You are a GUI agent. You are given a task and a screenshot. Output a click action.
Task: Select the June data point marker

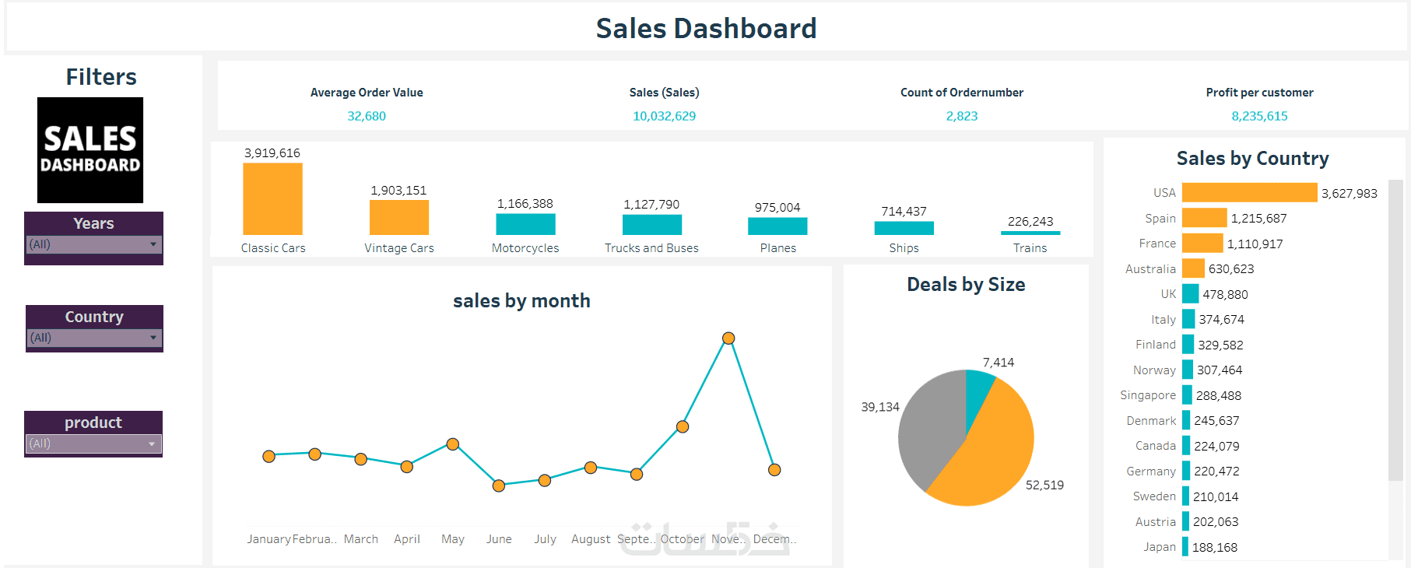499,486
